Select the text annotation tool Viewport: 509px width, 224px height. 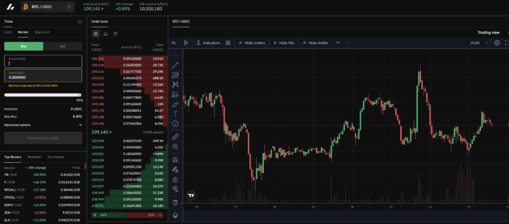point(175,114)
